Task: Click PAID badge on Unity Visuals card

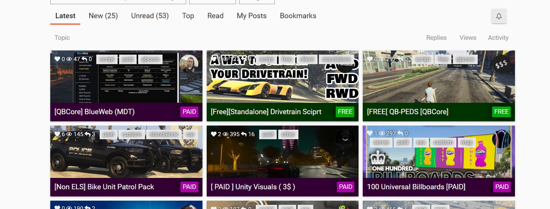Action: click(x=346, y=187)
